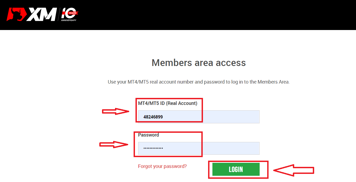
Task: Click the red arrow pointing at ID field
Action: pos(116,111)
